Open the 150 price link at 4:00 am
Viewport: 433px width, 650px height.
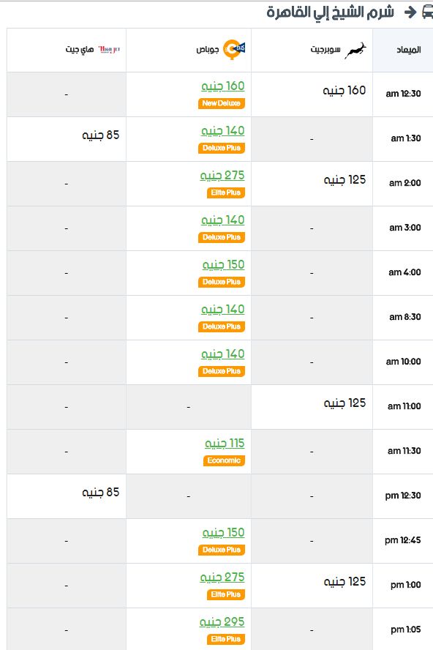click(223, 264)
